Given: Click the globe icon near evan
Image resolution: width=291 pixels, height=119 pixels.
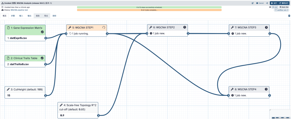Looking at the screenshot, I should point(270,7).
